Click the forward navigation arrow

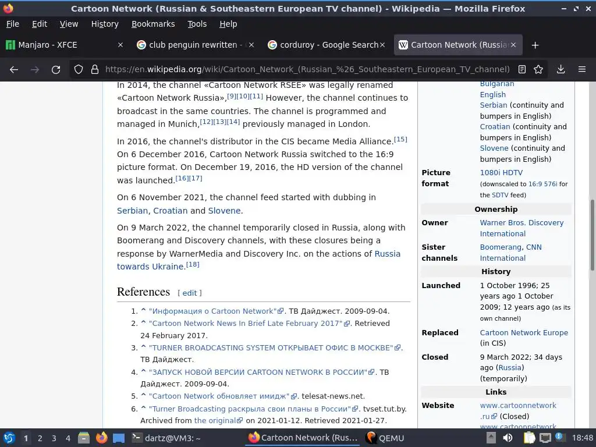click(x=35, y=70)
